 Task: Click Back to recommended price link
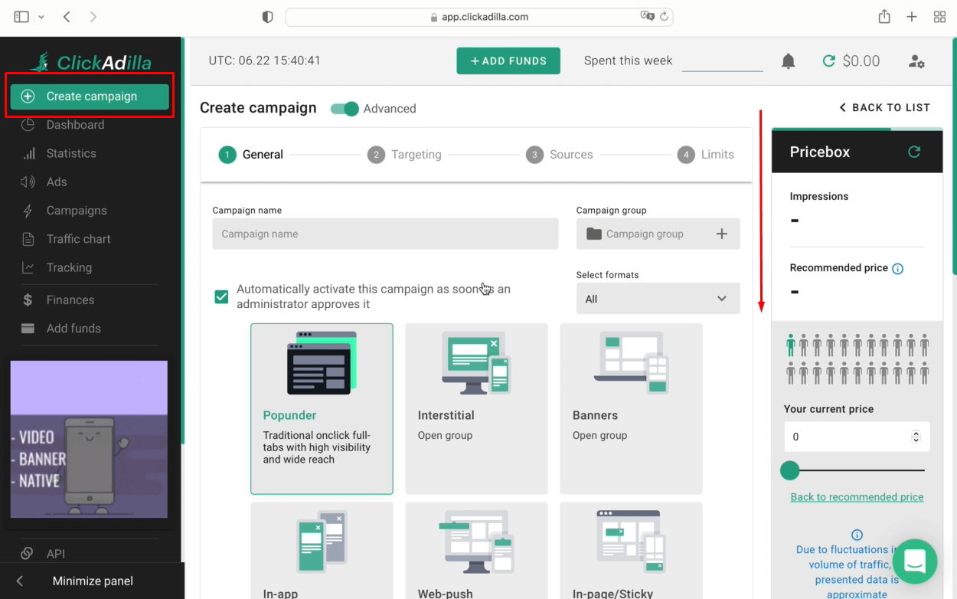857,497
